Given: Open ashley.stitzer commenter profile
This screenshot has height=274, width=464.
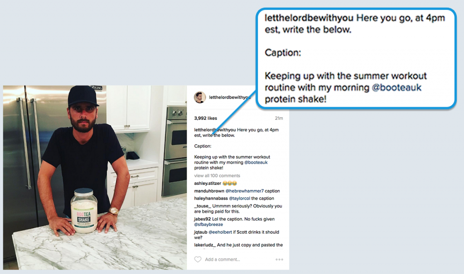Looking at the screenshot, I should point(208,184).
